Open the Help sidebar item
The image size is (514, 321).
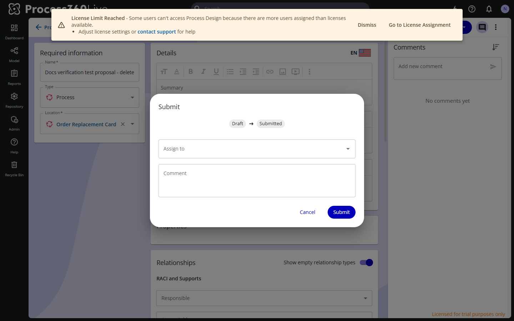click(14, 146)
